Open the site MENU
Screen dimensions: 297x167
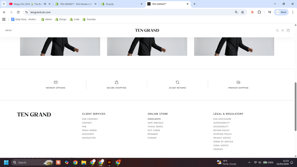(8, 30)
